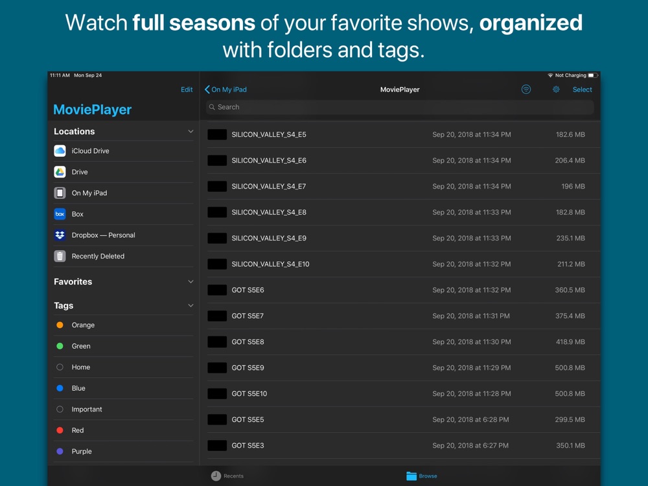Open SILICON_VALLEY_S4_E8 thumbnail
Image resolution: width=648 pixels, height=486 pixels.
click(x=217, y=213)
